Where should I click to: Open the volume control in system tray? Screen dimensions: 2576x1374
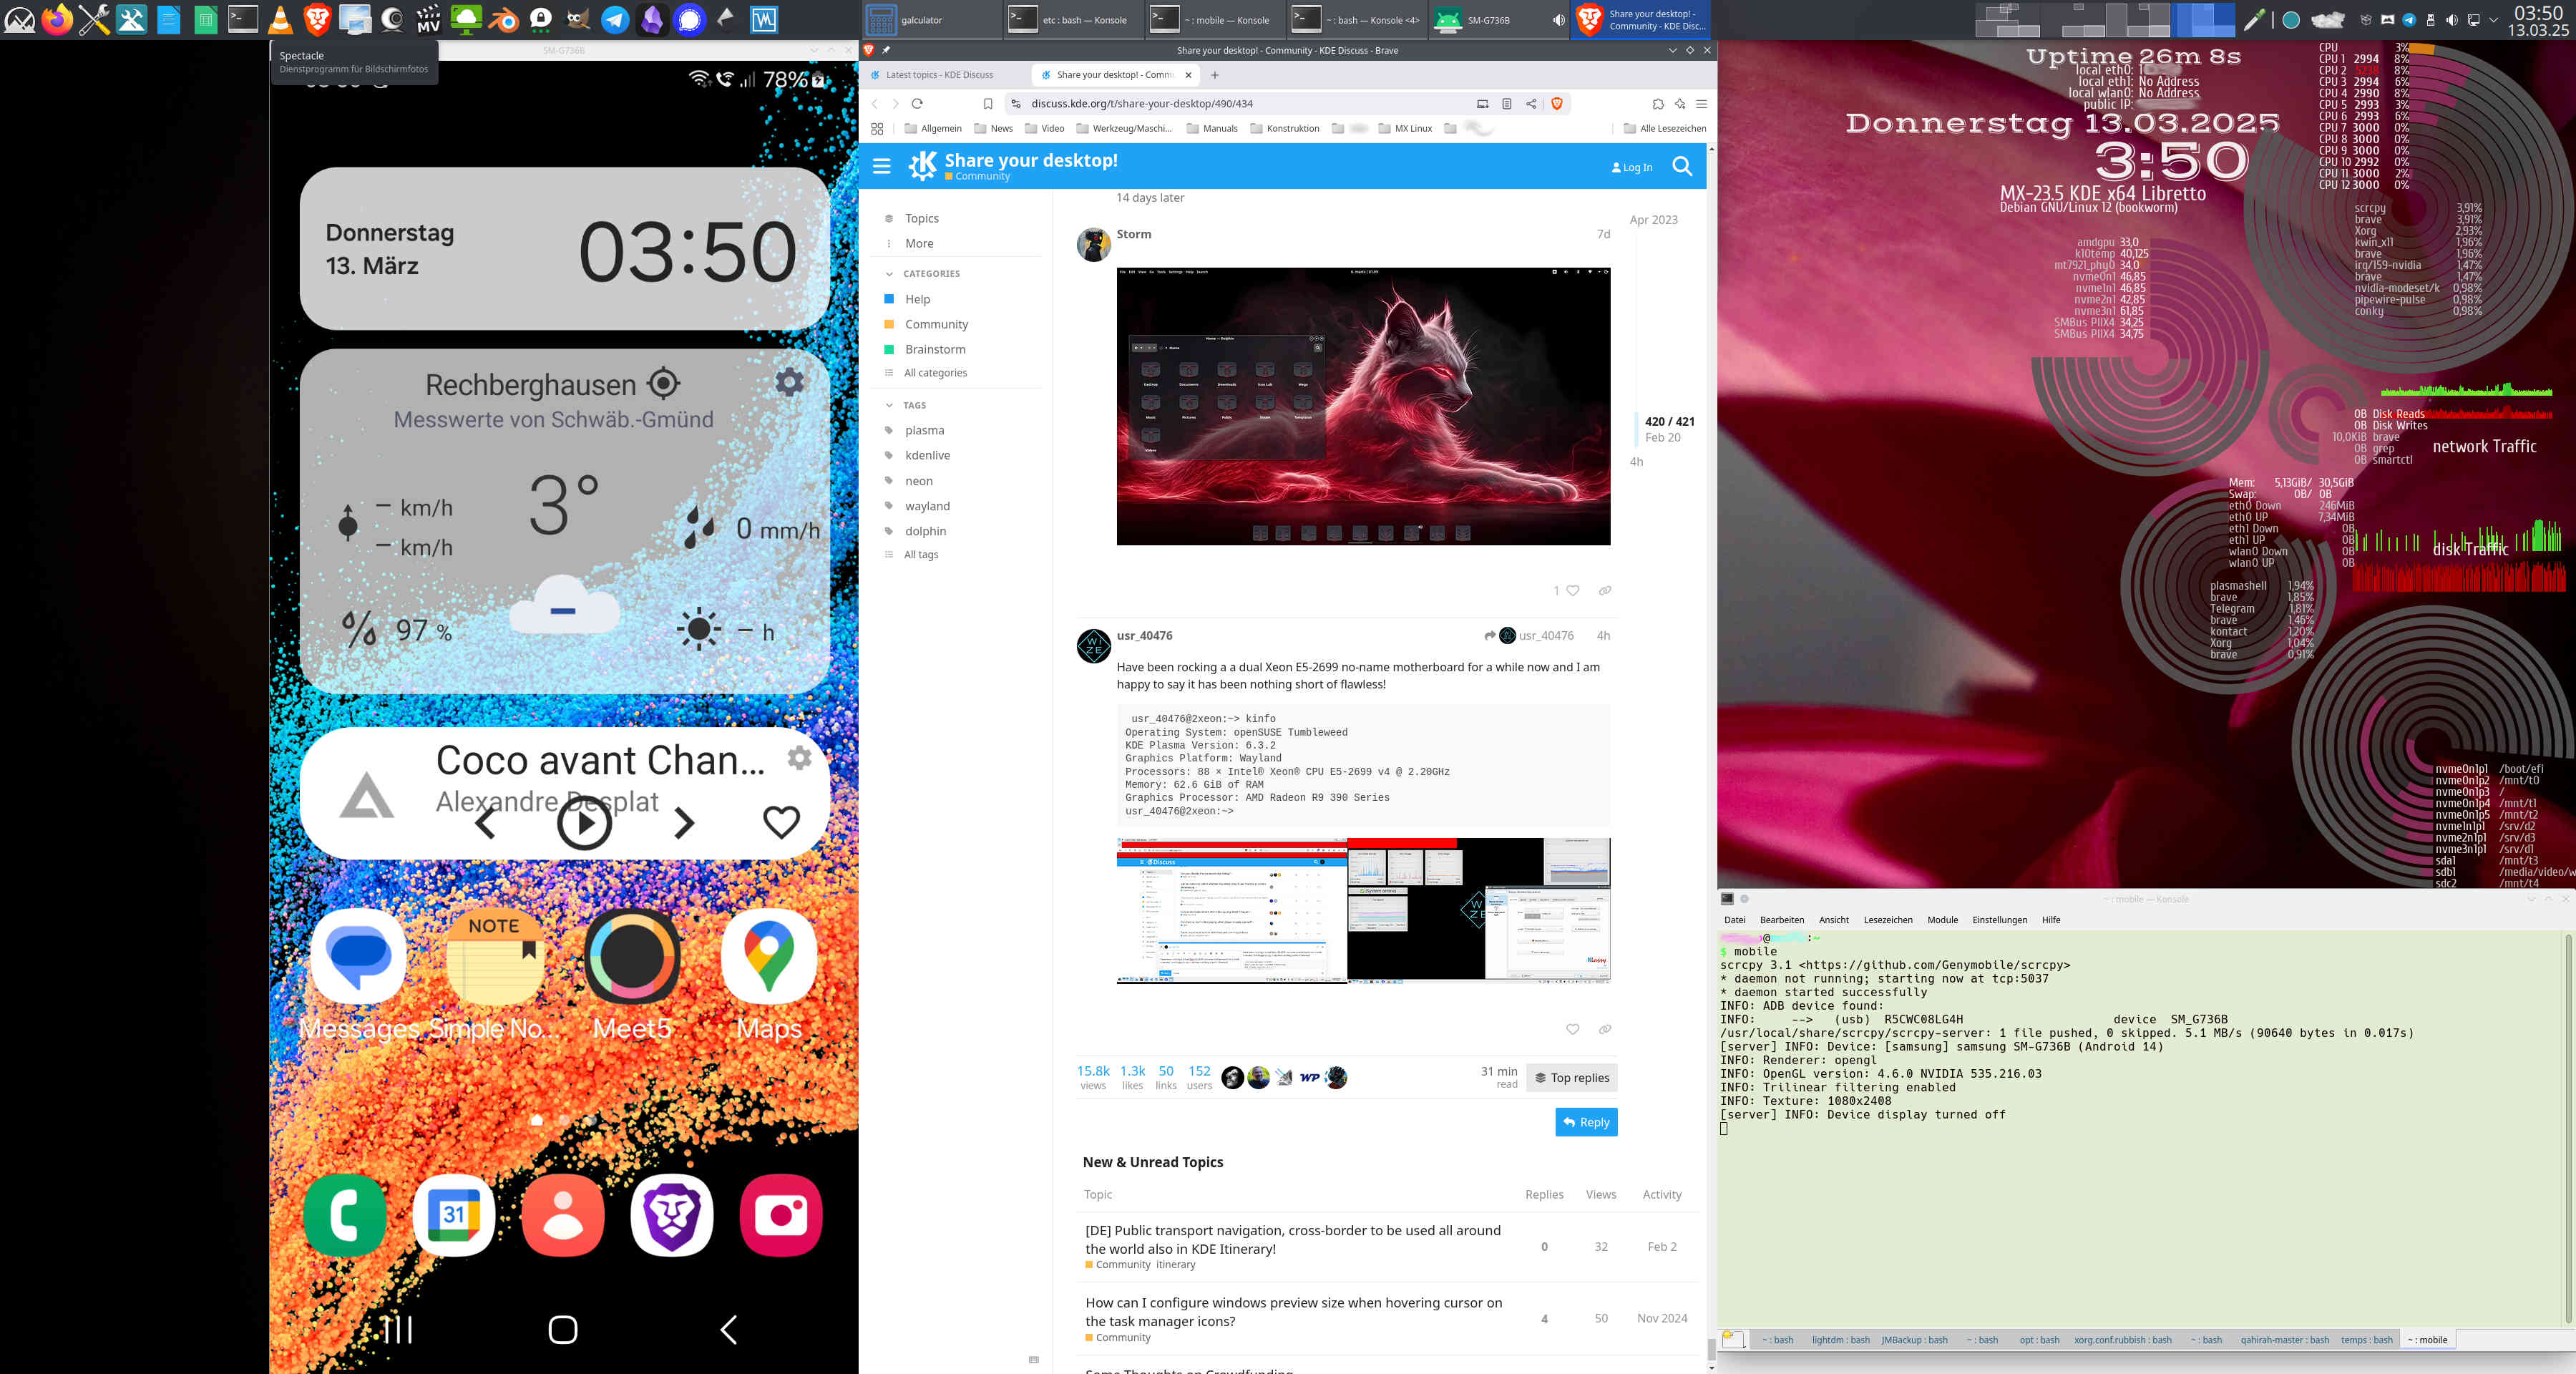click(2452, 20)
